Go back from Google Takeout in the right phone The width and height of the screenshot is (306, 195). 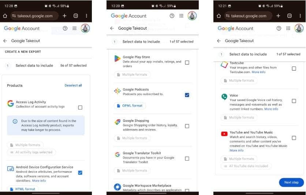click(219, 41)
